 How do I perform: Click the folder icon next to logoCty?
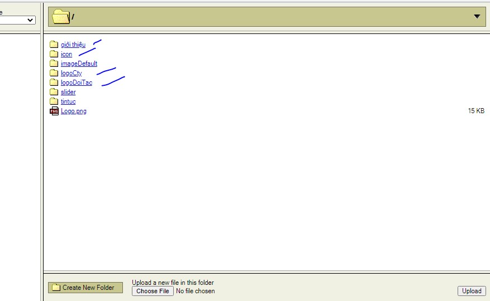coord(54,72)
